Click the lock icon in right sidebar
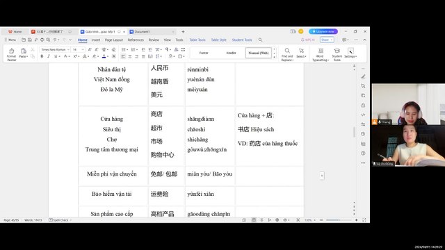 click(363, 105)
